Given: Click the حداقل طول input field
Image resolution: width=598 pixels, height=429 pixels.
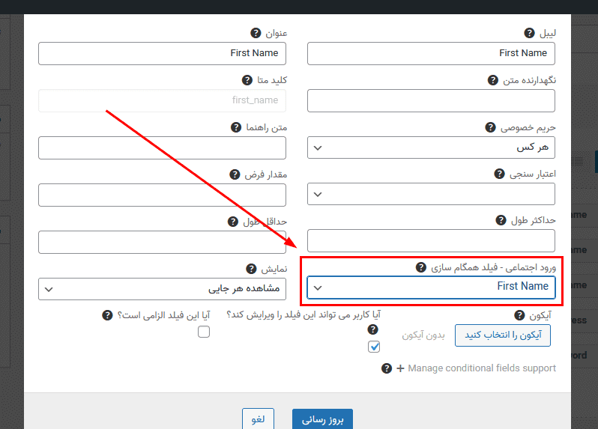Looking at the screenshot, I should [x=162, y=242].
